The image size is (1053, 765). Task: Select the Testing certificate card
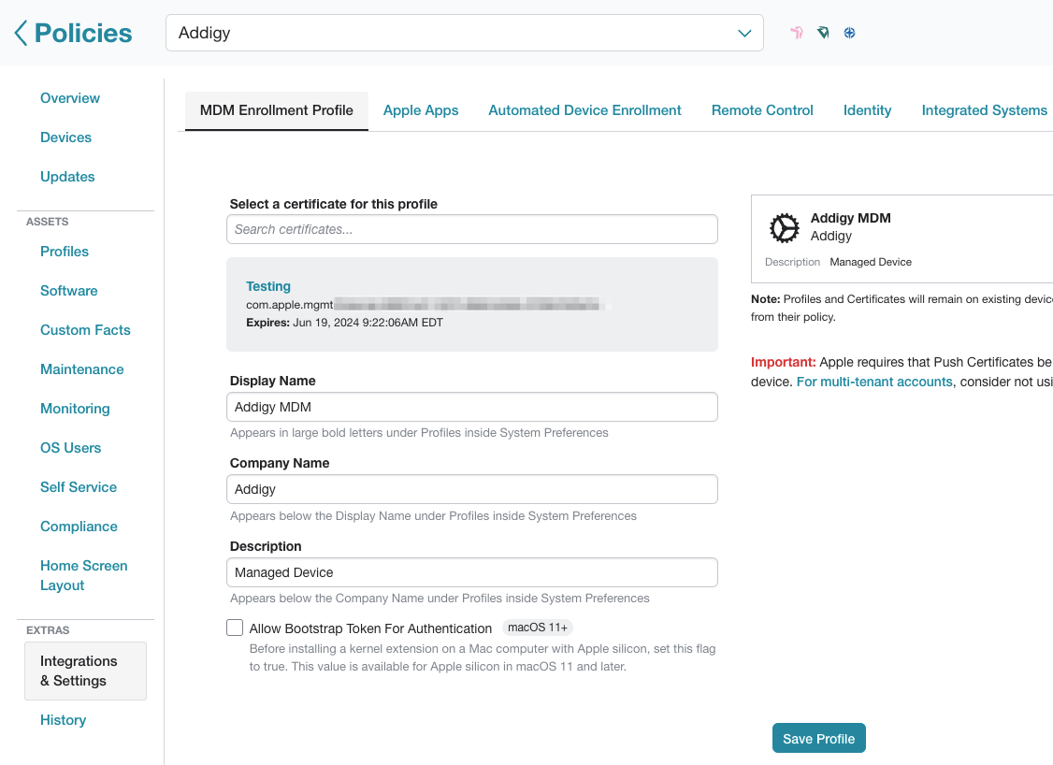click(x=472, y=304)
